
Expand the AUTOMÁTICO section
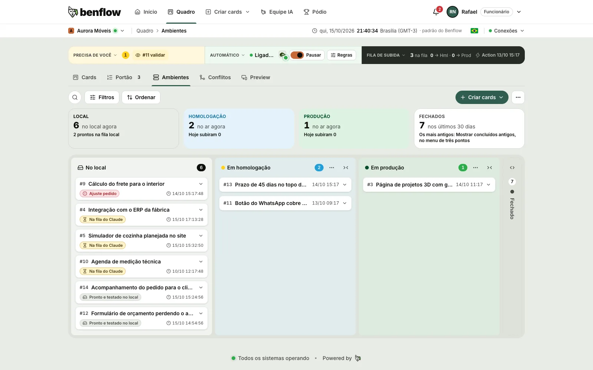(x=227, y=55)
